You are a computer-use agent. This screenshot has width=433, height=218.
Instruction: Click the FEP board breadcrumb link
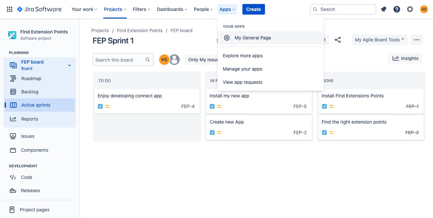(x=182, y=30)
